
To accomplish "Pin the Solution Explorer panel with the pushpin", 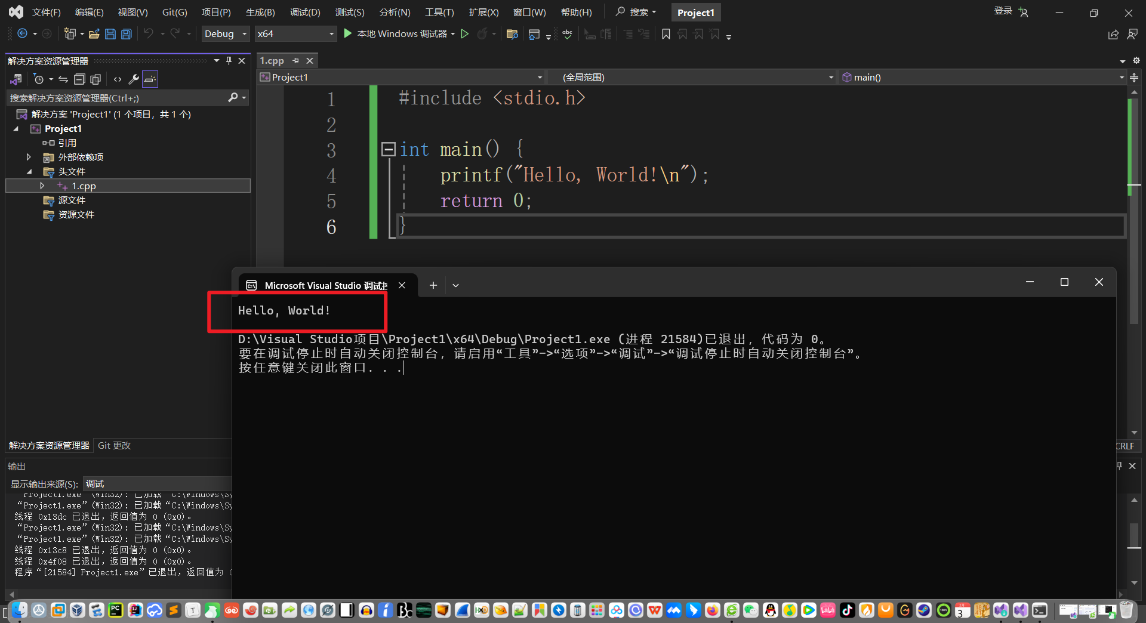I will click(229, 61).
